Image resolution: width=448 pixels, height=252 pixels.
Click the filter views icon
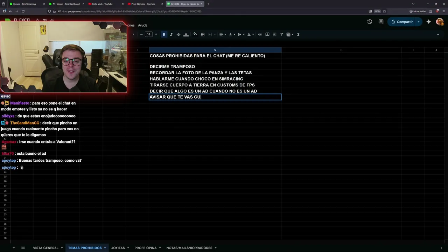pos(288,34)
